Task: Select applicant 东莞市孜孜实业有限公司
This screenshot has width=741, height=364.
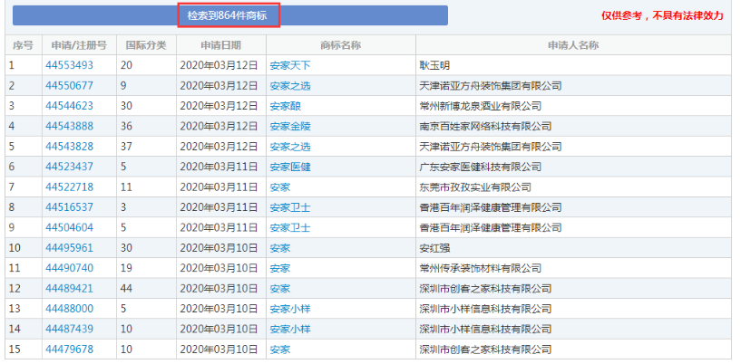Action: 475,187
